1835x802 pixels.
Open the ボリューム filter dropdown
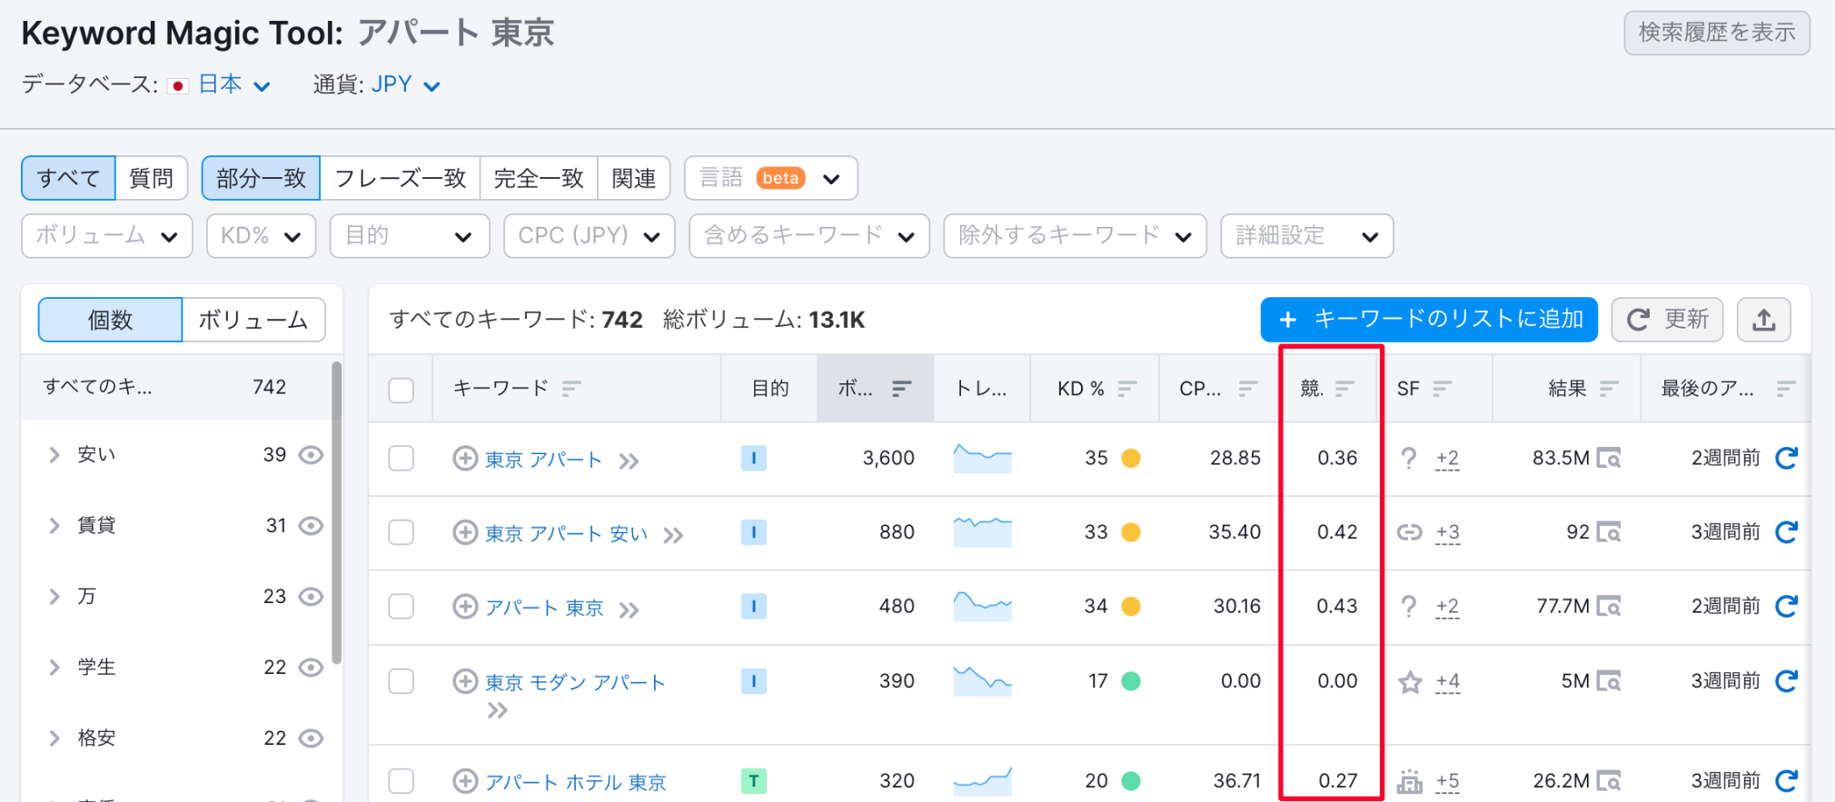(x=107, y=236)
